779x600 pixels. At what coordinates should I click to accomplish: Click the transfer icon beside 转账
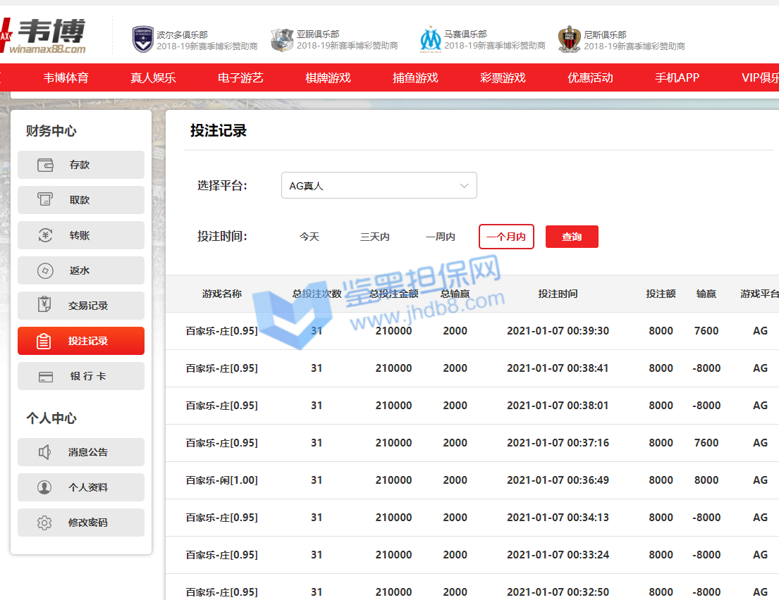(x=45, y=235)
